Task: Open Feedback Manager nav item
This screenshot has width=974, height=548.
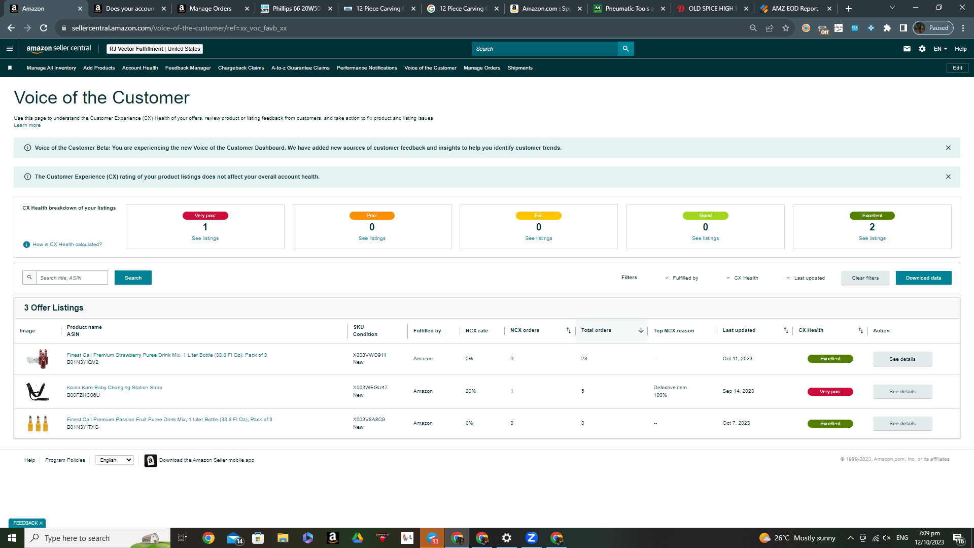Action: pos(188,68)
